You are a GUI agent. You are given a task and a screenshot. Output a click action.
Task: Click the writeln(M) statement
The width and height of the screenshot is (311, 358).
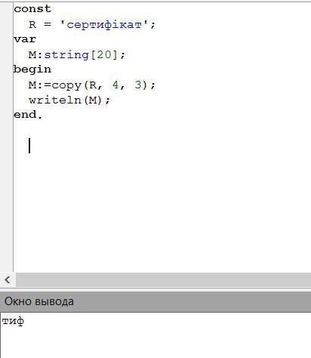(69, 100)
